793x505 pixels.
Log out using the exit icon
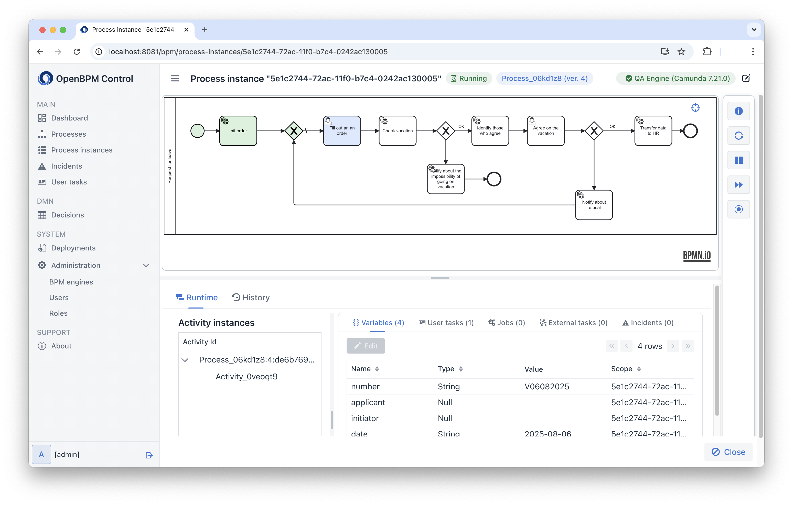click(x=149, y=455)
